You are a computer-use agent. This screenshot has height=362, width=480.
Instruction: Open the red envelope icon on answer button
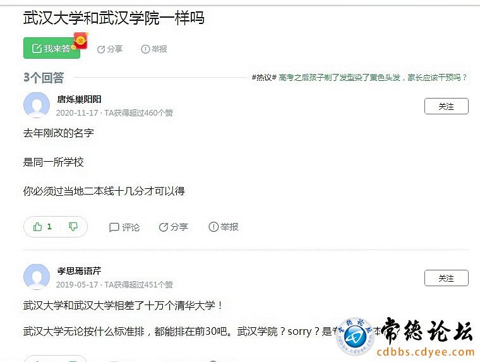click(x=81, y=40)
